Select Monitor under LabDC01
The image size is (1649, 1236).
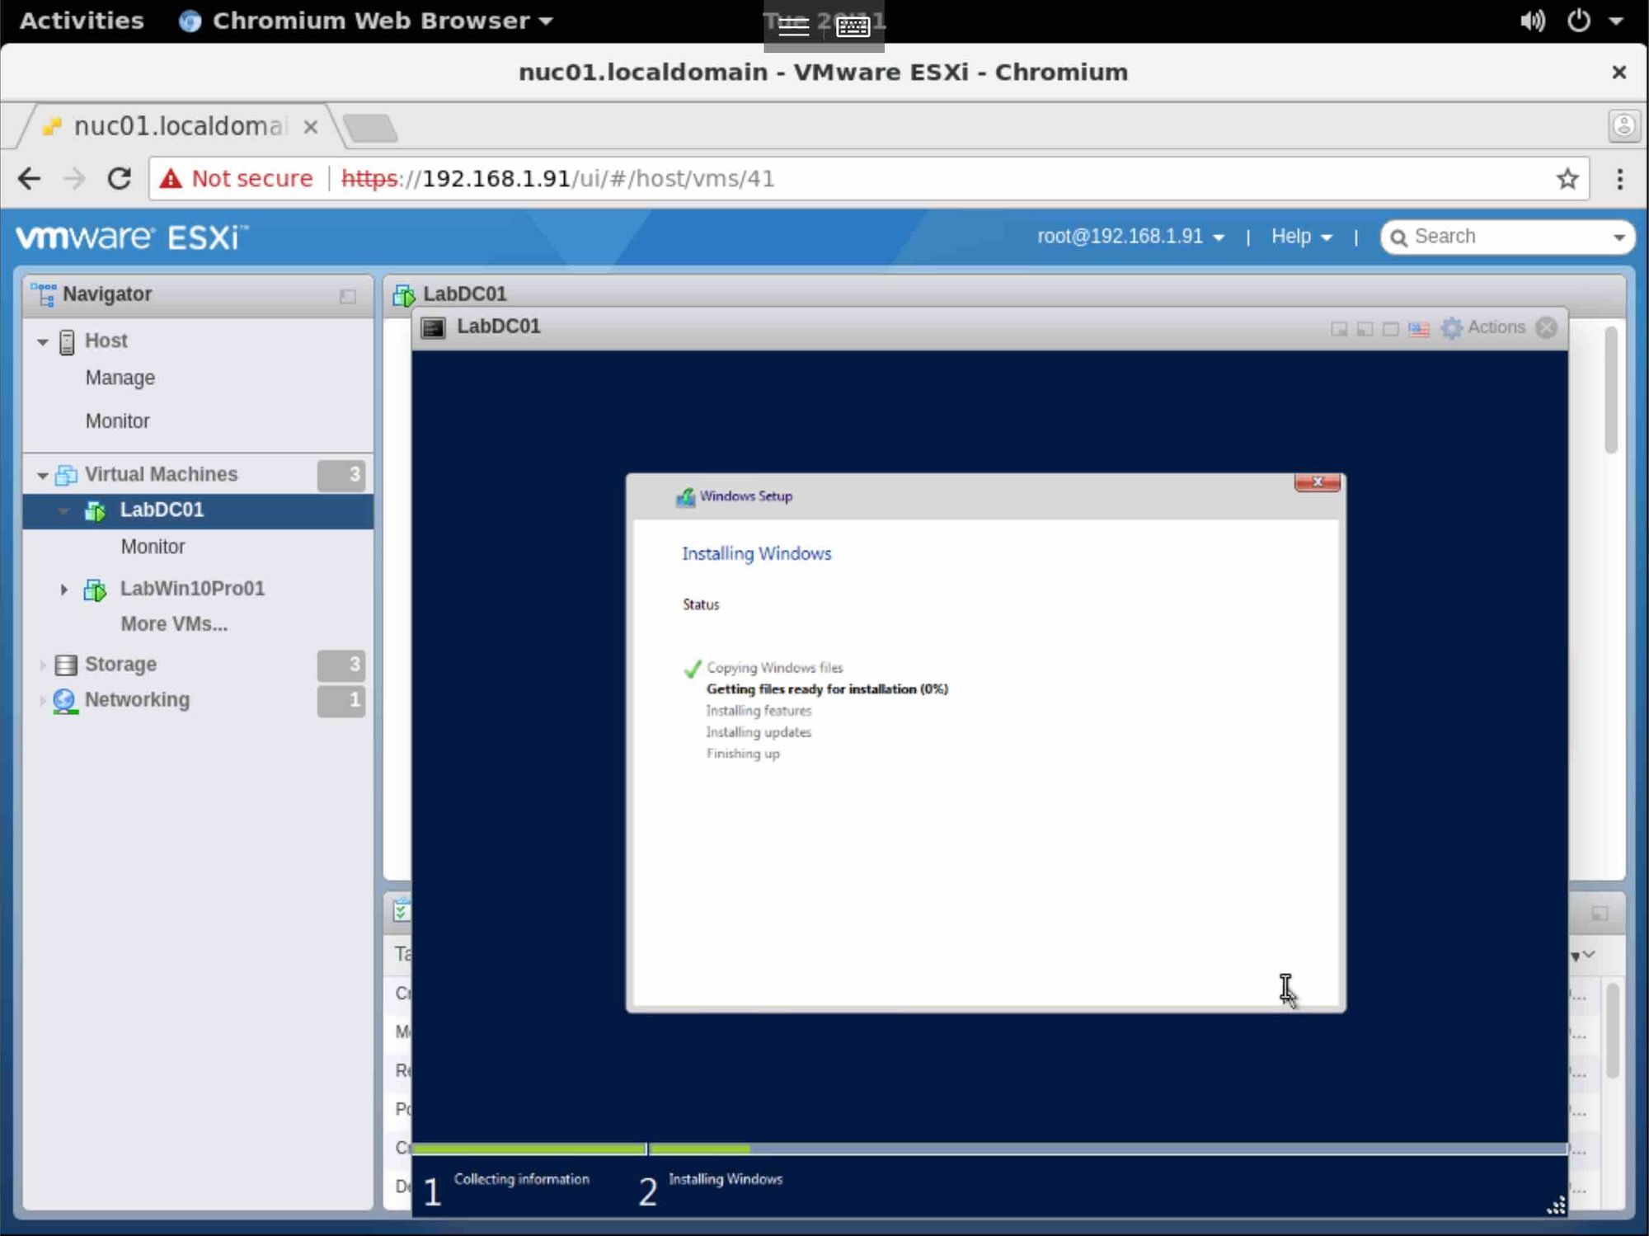(153, 548)
